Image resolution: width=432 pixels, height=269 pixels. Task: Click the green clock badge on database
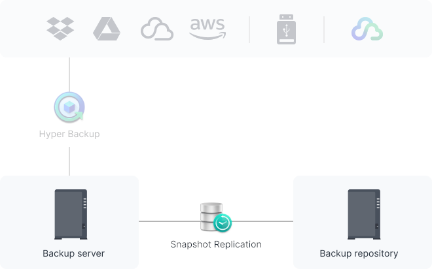pyautogui.click(x=223, y=223)
